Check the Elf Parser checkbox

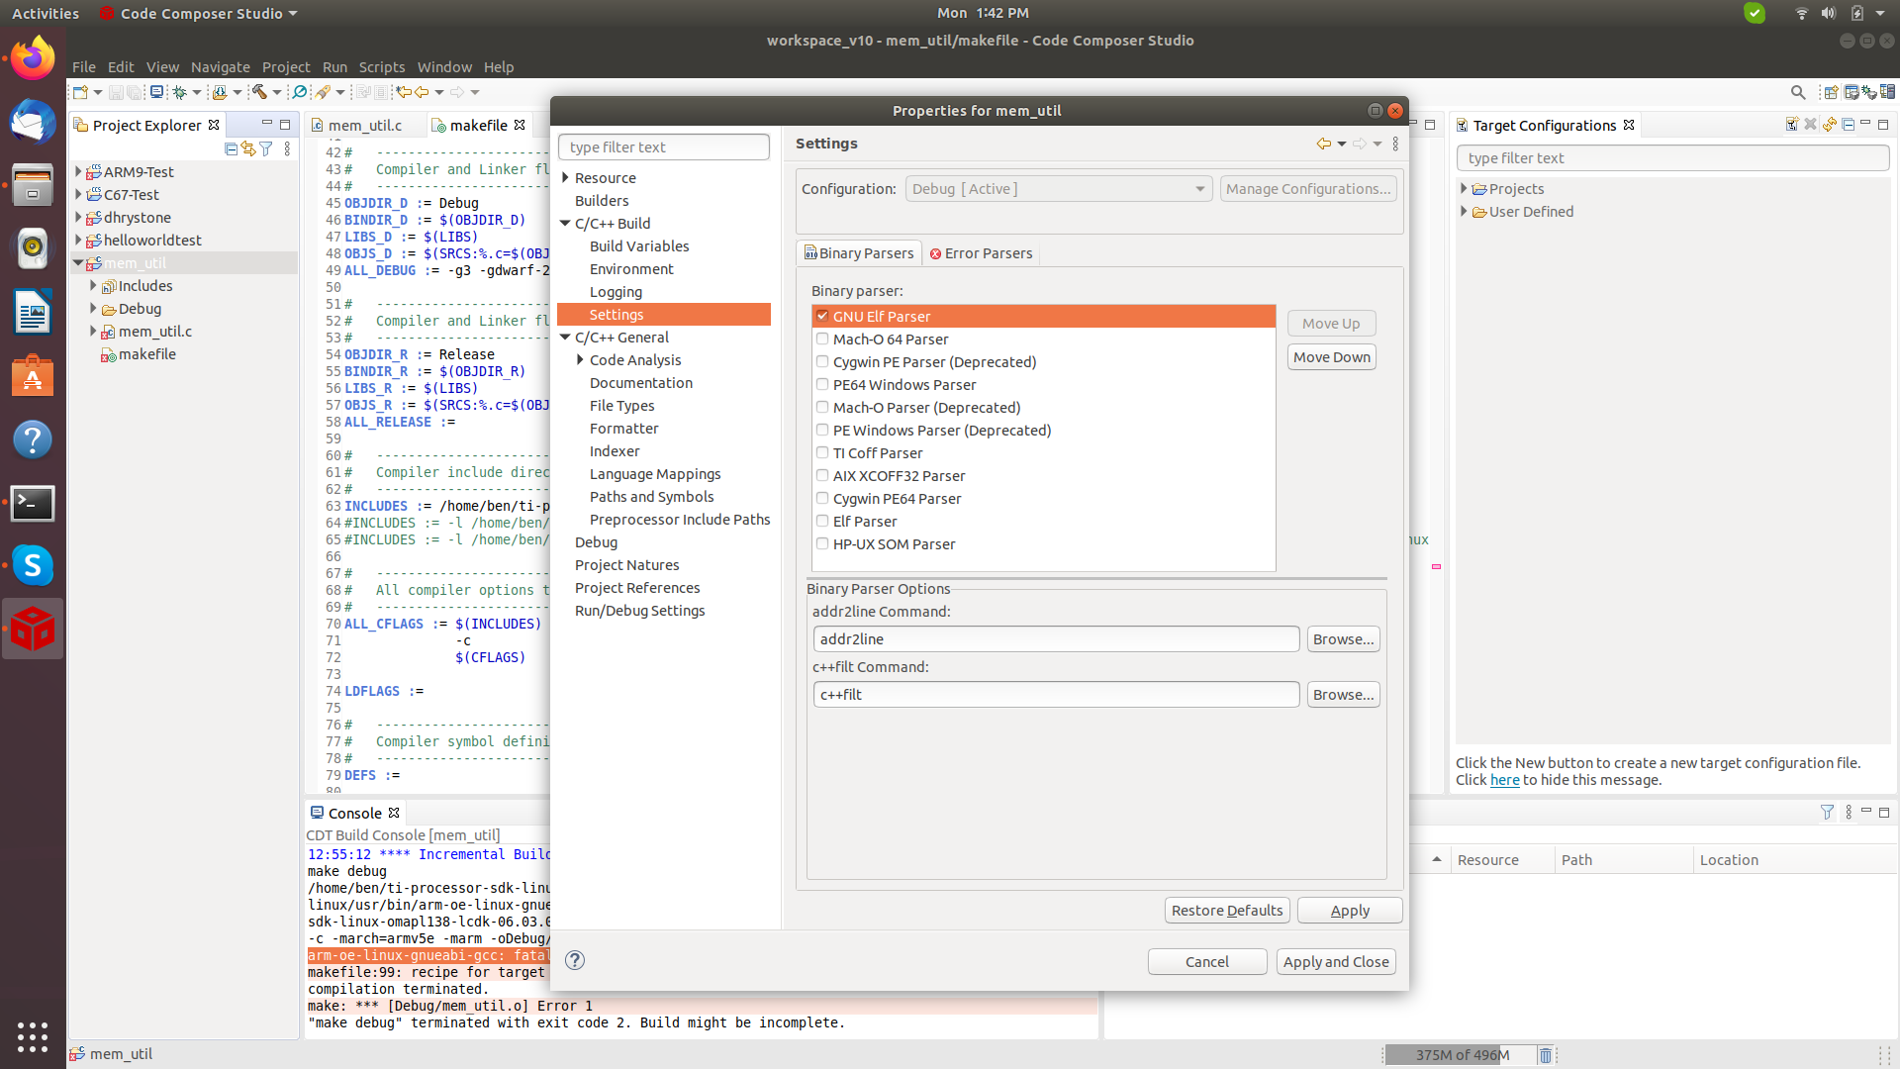click(822, 521)
